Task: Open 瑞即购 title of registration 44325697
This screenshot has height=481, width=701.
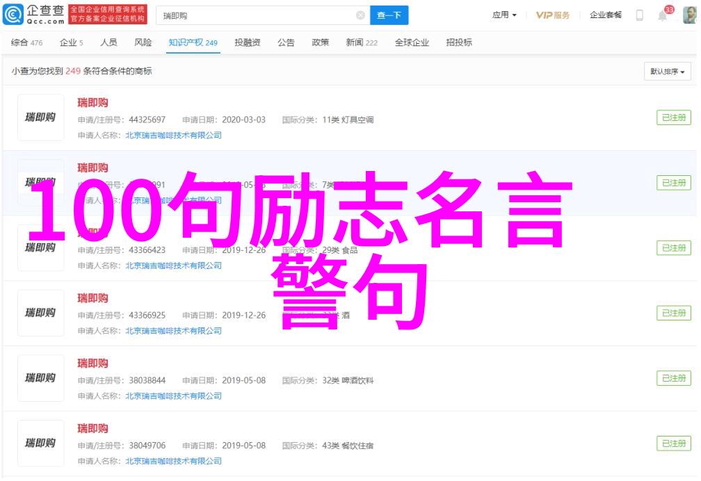Action: pyautogui.click(x=92, y=103)
